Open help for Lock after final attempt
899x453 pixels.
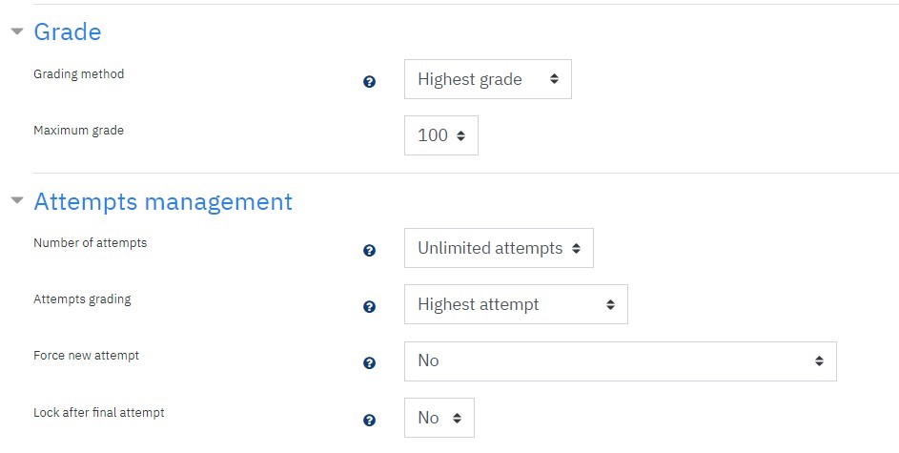[x=369, y=421]
